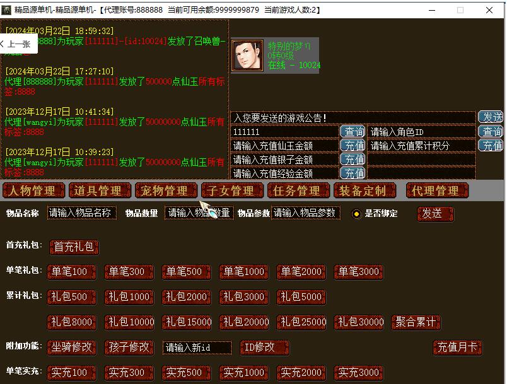Click 查询 beside the 111111 field
The width and height of the screenshot is (507, 384).
353,132
